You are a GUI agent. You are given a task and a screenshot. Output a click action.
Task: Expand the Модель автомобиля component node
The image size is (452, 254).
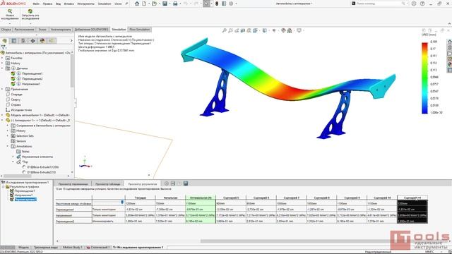coord(2,115)
